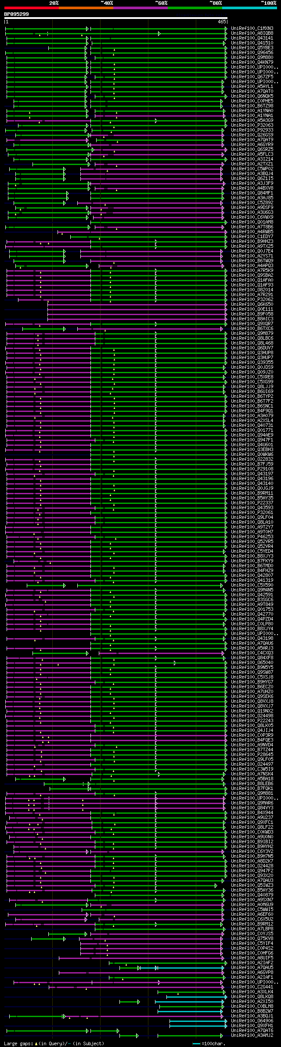Select label UniRef100_C5X590
Screen dimensions: 281x1047
point(252,585)
